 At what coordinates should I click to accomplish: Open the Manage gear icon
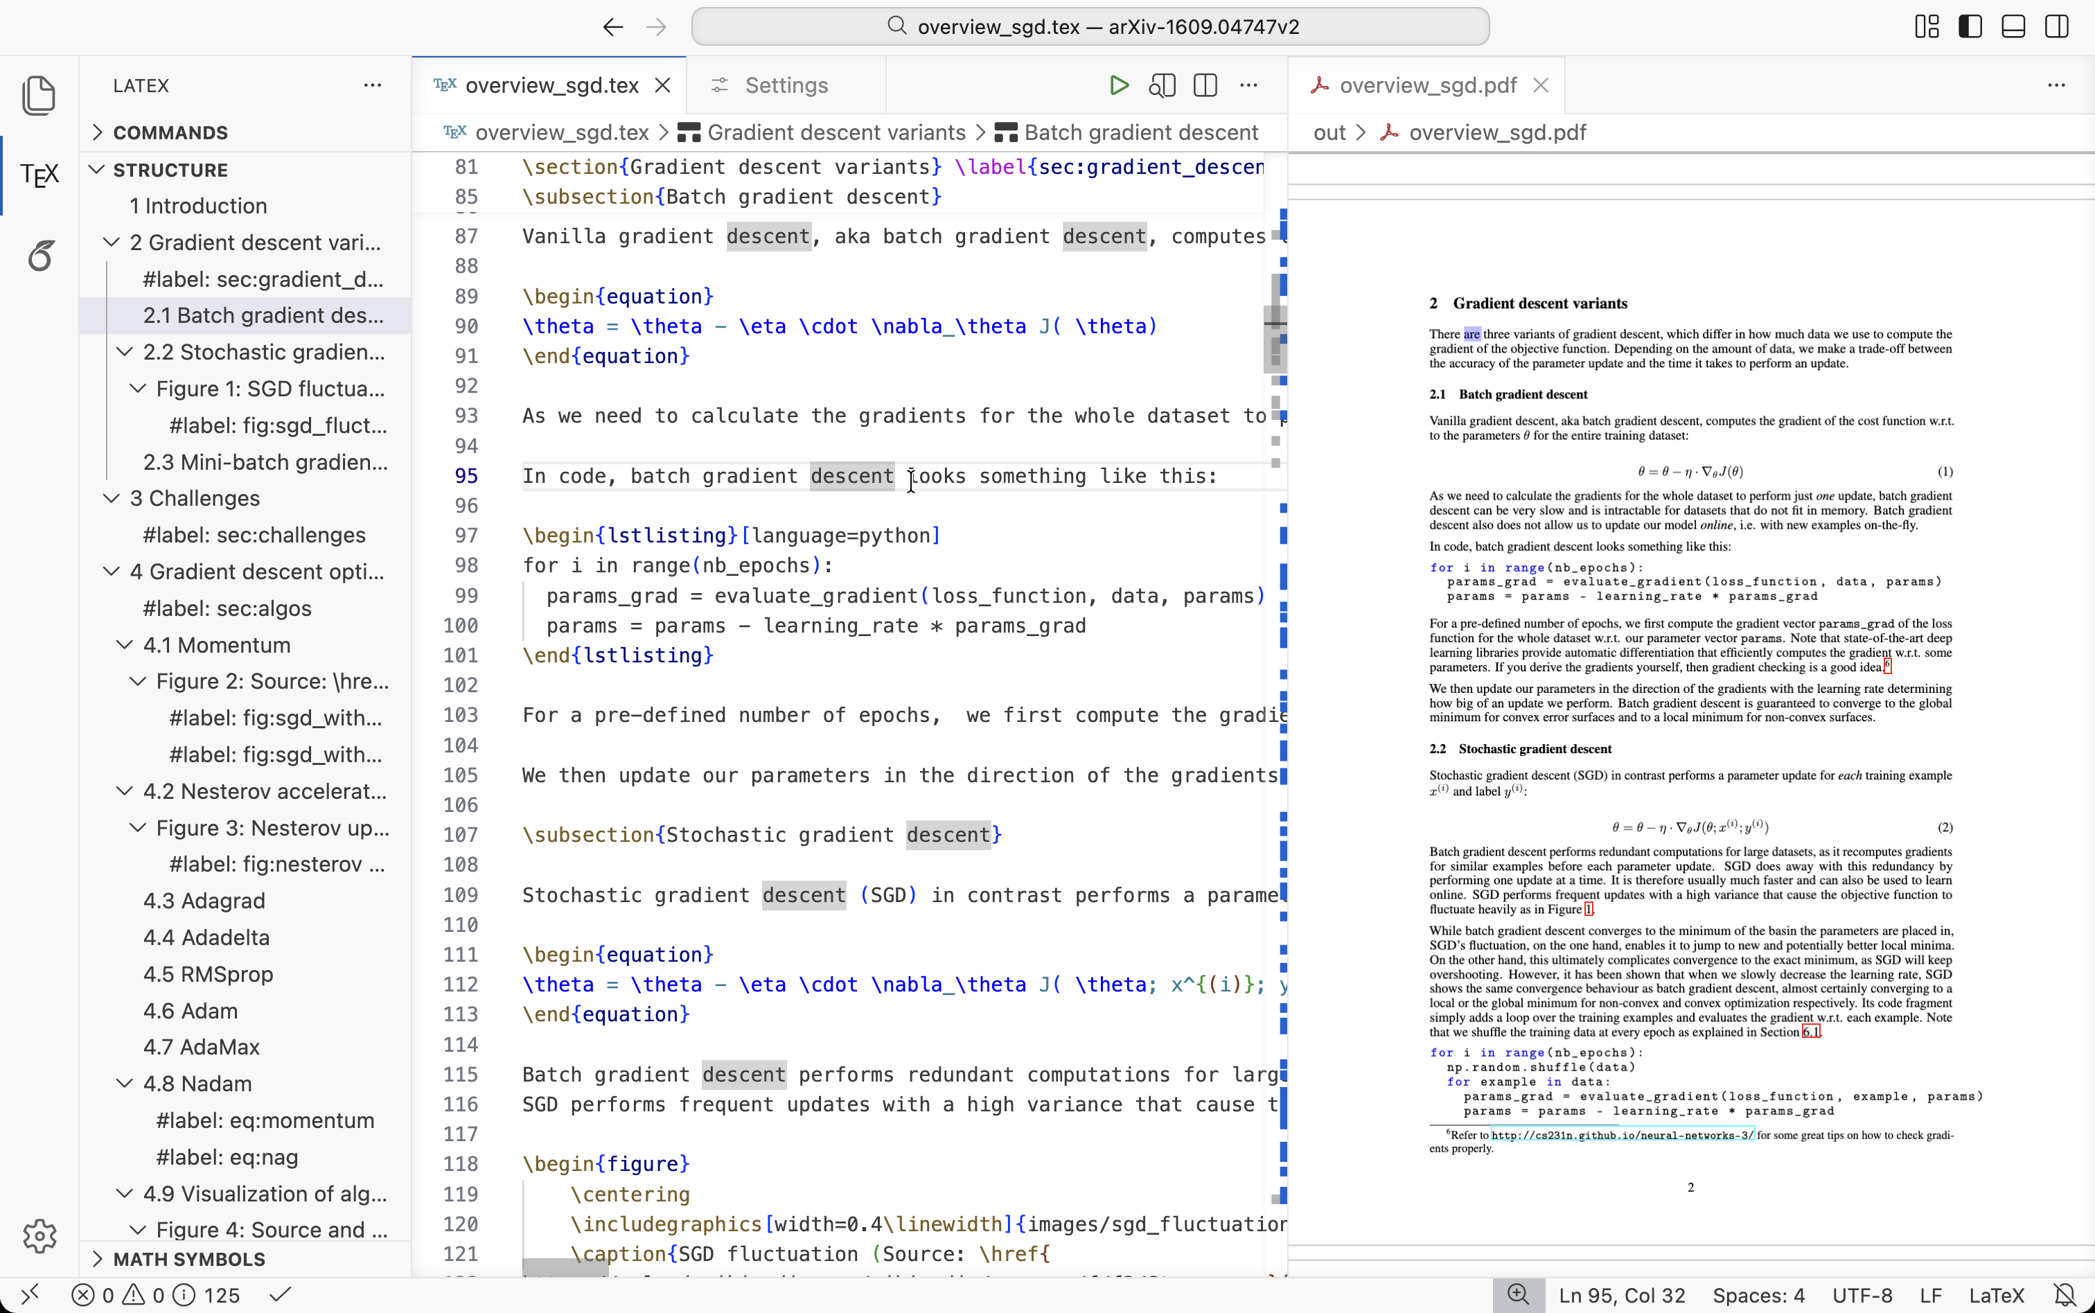[x=39, y=1235]
